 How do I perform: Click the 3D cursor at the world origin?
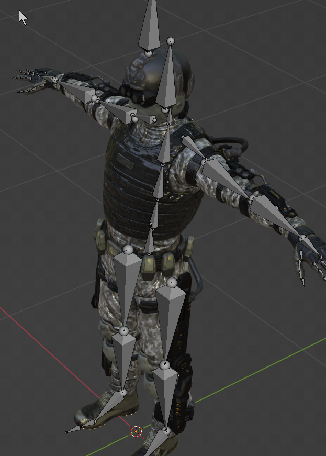coord(136,432)
